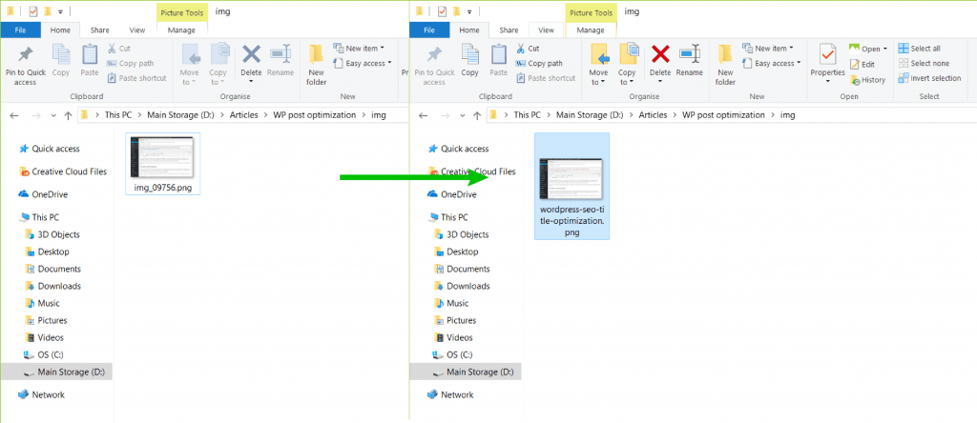Click WP post optimization in right address bar
Screen dimensions: 977x423
click(x=723, y=115)
